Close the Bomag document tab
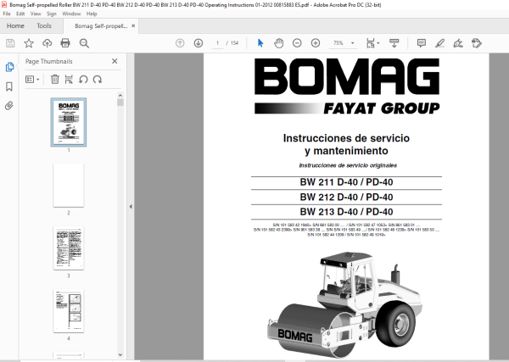 tap(133, 25)
